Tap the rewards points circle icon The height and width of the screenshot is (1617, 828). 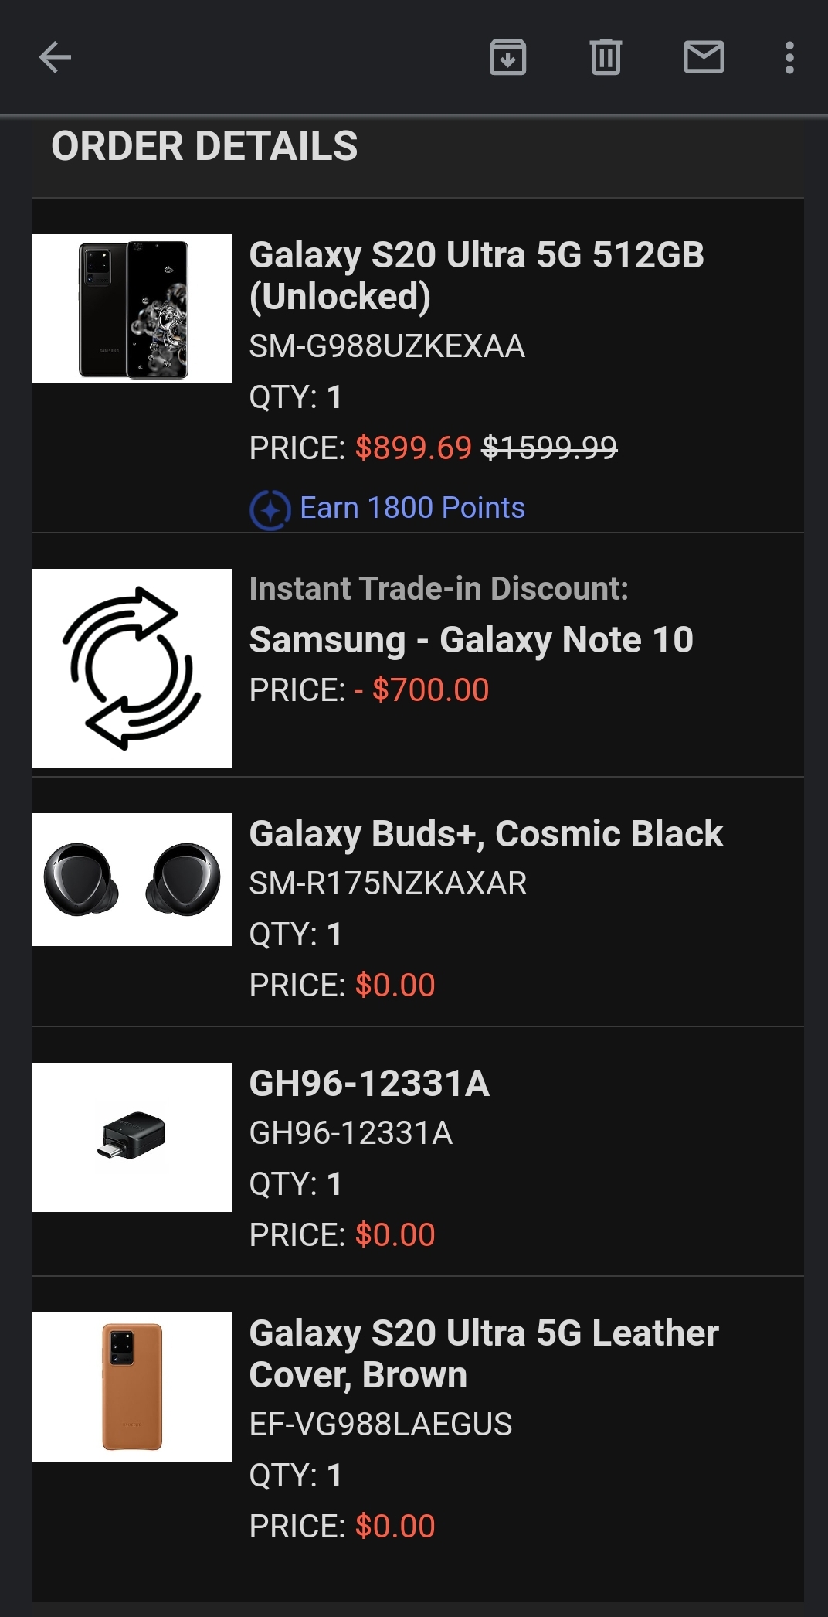tap(270, 510)
